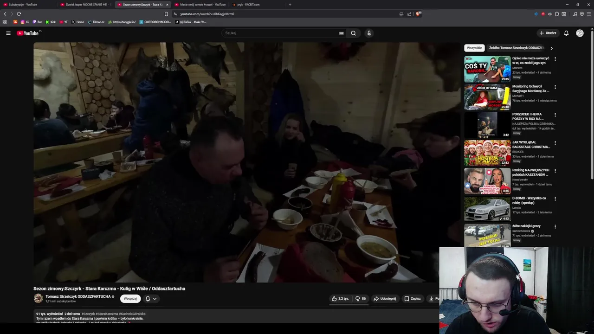Viewport: 594px width, 334px height.
Task: Click the tab audio playing speaker icon
Action: 536,14
